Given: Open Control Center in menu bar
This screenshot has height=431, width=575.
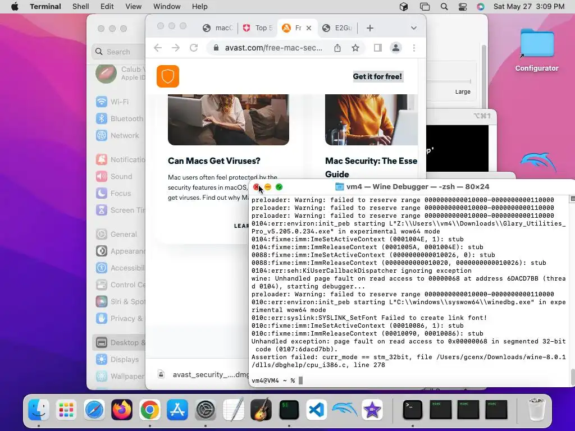Looking at the screenshot, I should [463, 7].
